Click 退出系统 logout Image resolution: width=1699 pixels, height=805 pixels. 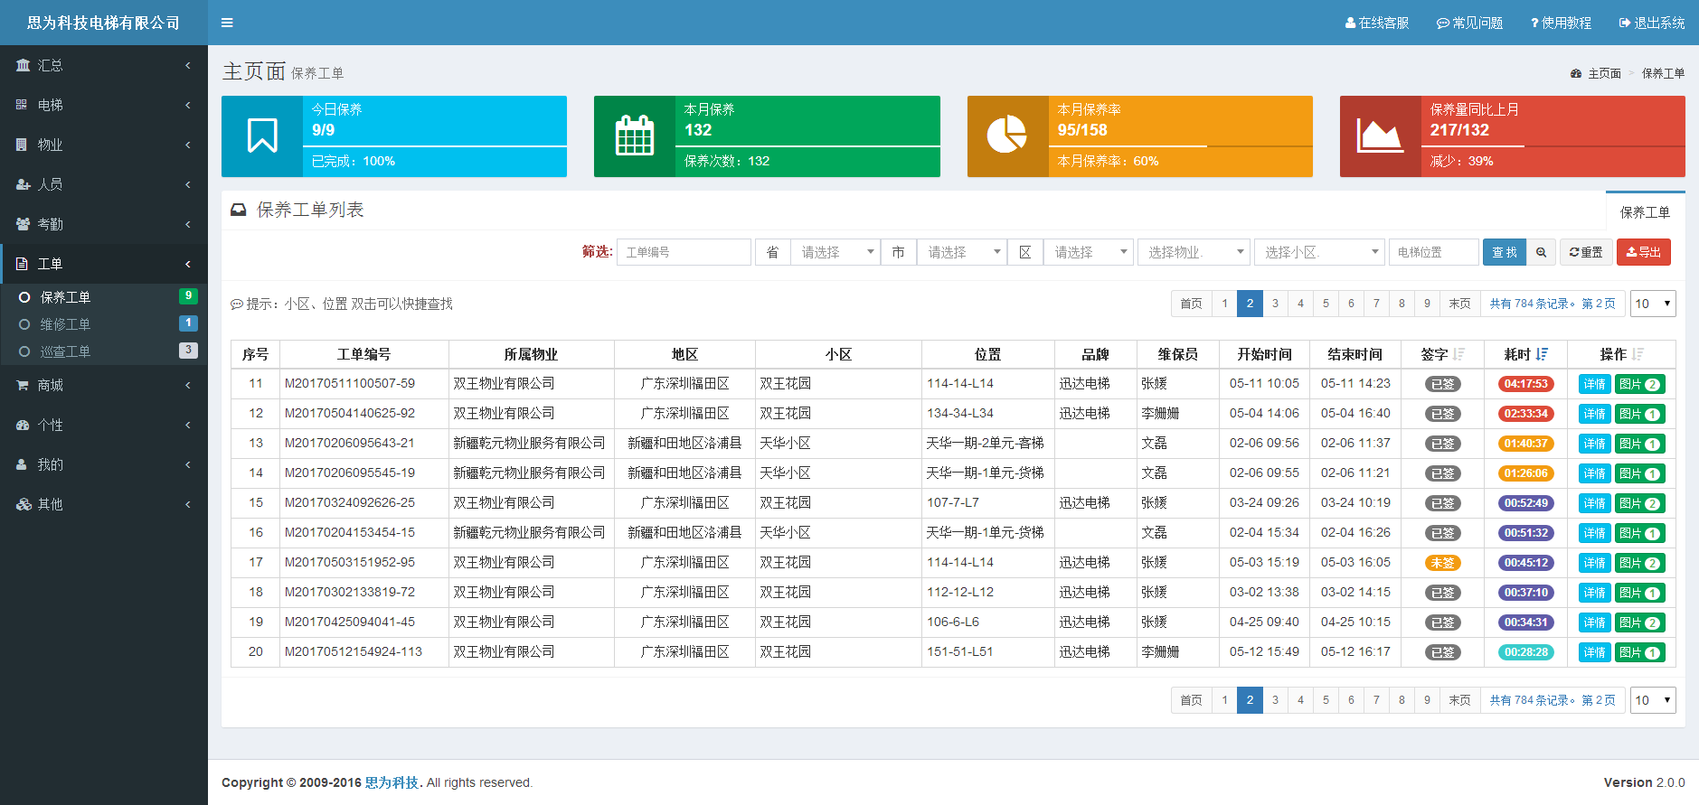coord(1652,23)
